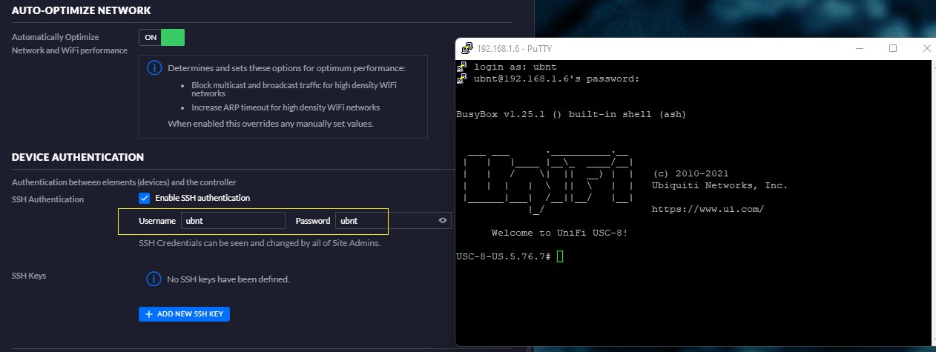Image resolution: width=936 pixels, height=352 pixels.
Task: Click the auto-optimize info icon
Action: 154,67
